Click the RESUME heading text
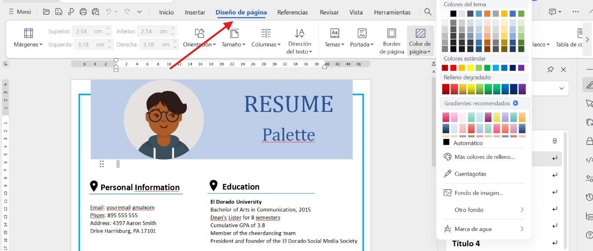This screenshot has height=251, width=593. coord(288,104)
